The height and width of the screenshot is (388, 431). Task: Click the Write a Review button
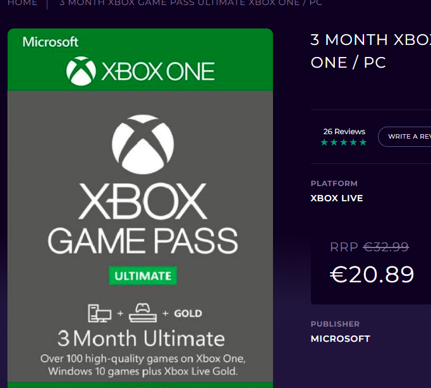click(404, 137)
